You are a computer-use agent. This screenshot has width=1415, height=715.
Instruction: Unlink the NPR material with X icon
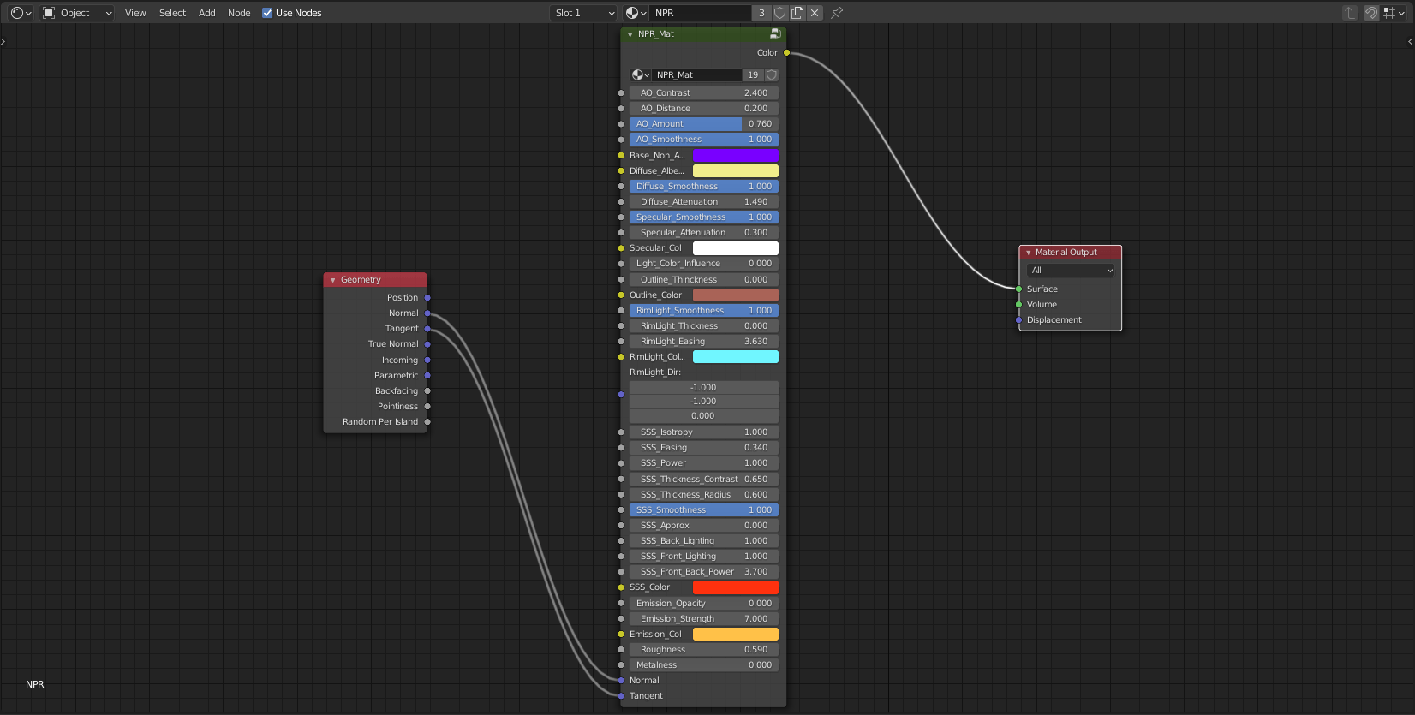pyautogui.click(x=815, y=13)
